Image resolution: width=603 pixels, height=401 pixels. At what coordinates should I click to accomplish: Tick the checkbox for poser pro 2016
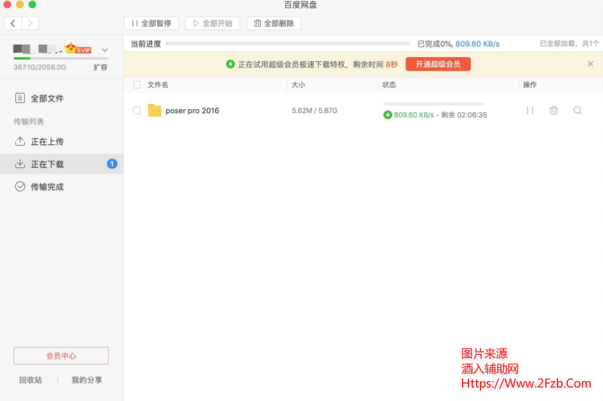coord(136,110)
